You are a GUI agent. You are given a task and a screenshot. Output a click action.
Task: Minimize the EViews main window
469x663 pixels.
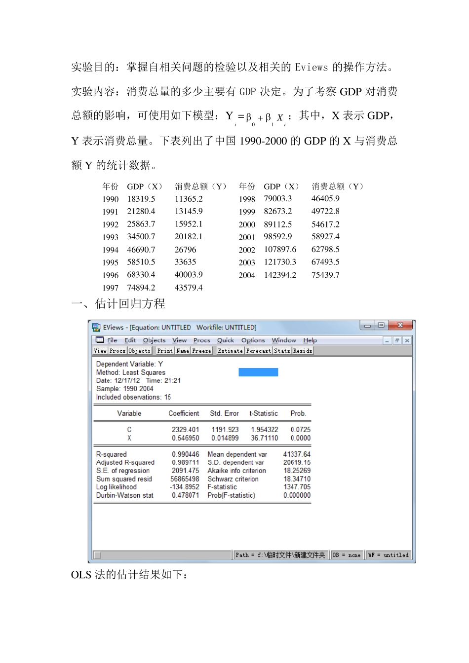(x=368, y=326)
